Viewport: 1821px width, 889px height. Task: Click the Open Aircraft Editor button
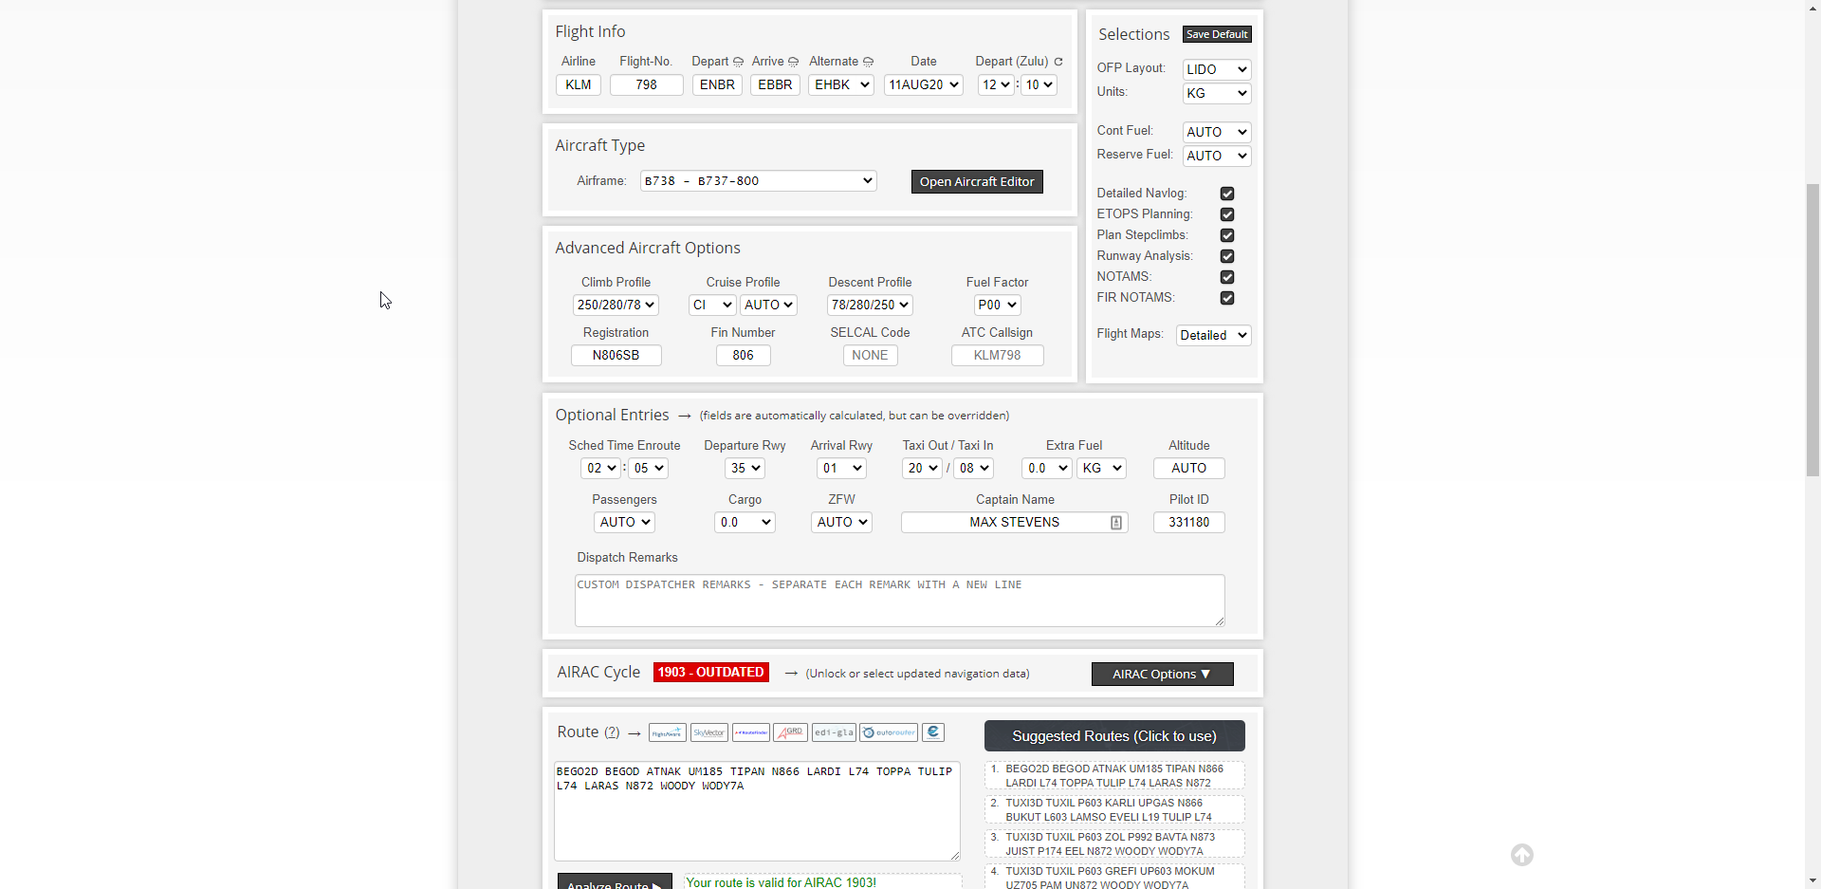click(976, 181)
